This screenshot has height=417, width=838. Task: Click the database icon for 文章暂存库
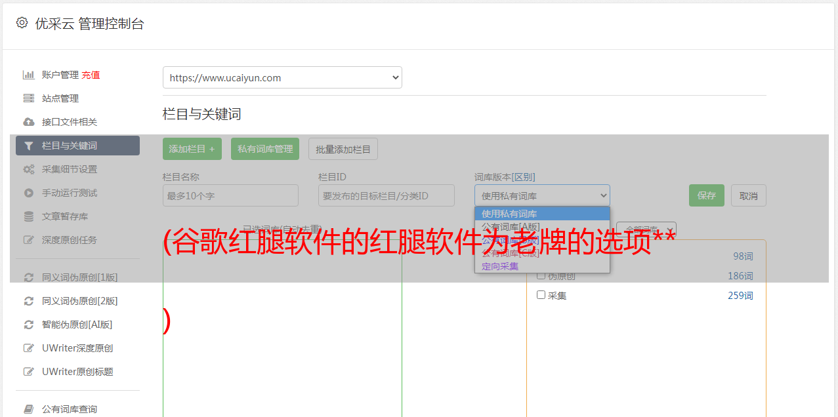coord(28,216)
